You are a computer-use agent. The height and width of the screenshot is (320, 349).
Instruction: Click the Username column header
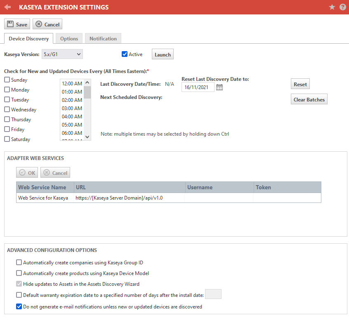click(219, 187)
